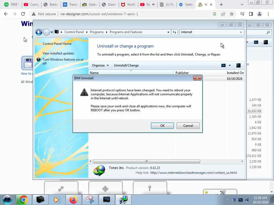
Task: Open the Organize dropdown menu
Action: 100,65
